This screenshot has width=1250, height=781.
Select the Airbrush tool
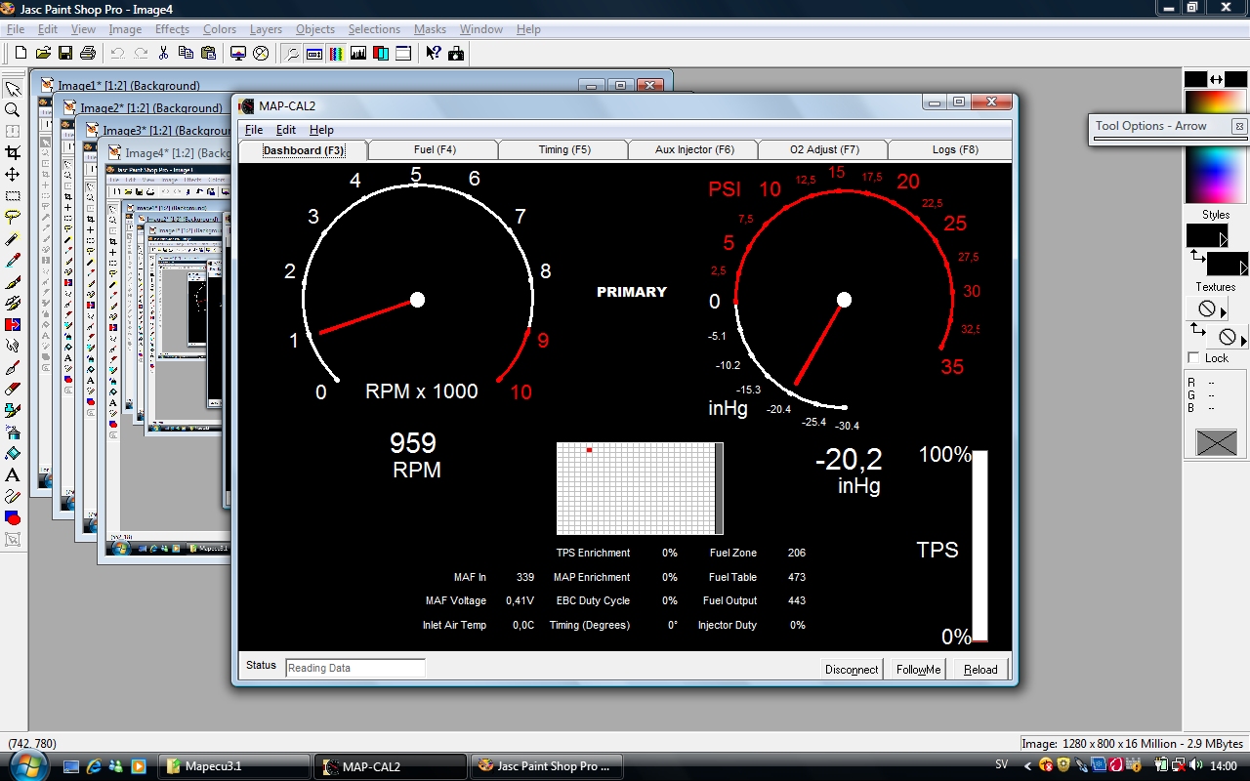[13, 432]
